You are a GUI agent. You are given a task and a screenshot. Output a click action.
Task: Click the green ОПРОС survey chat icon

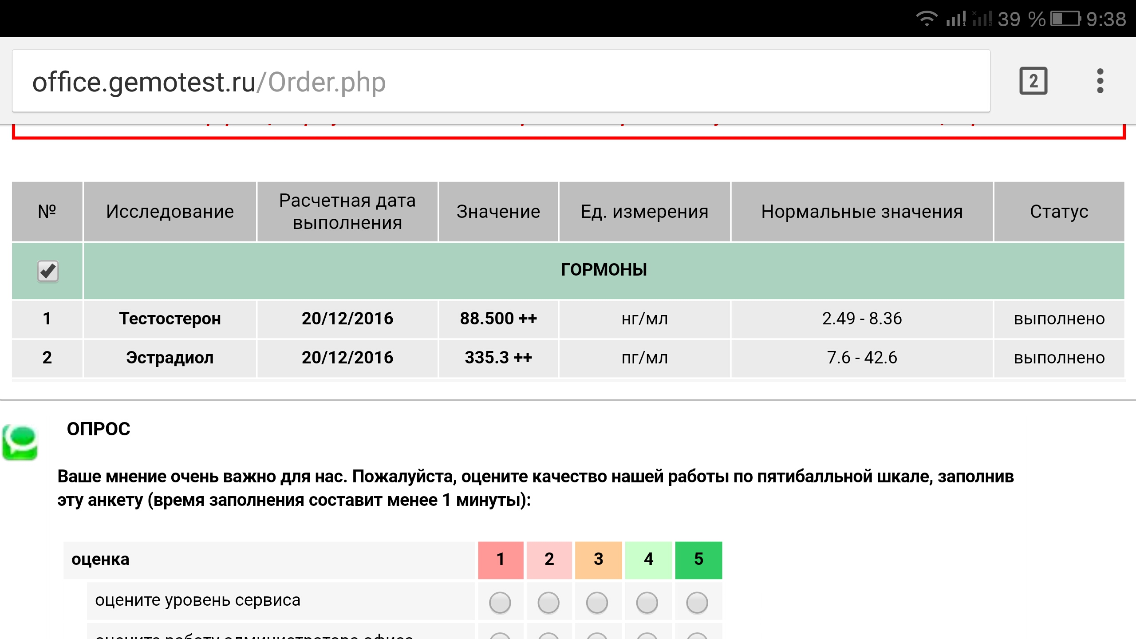pos(20,442)
